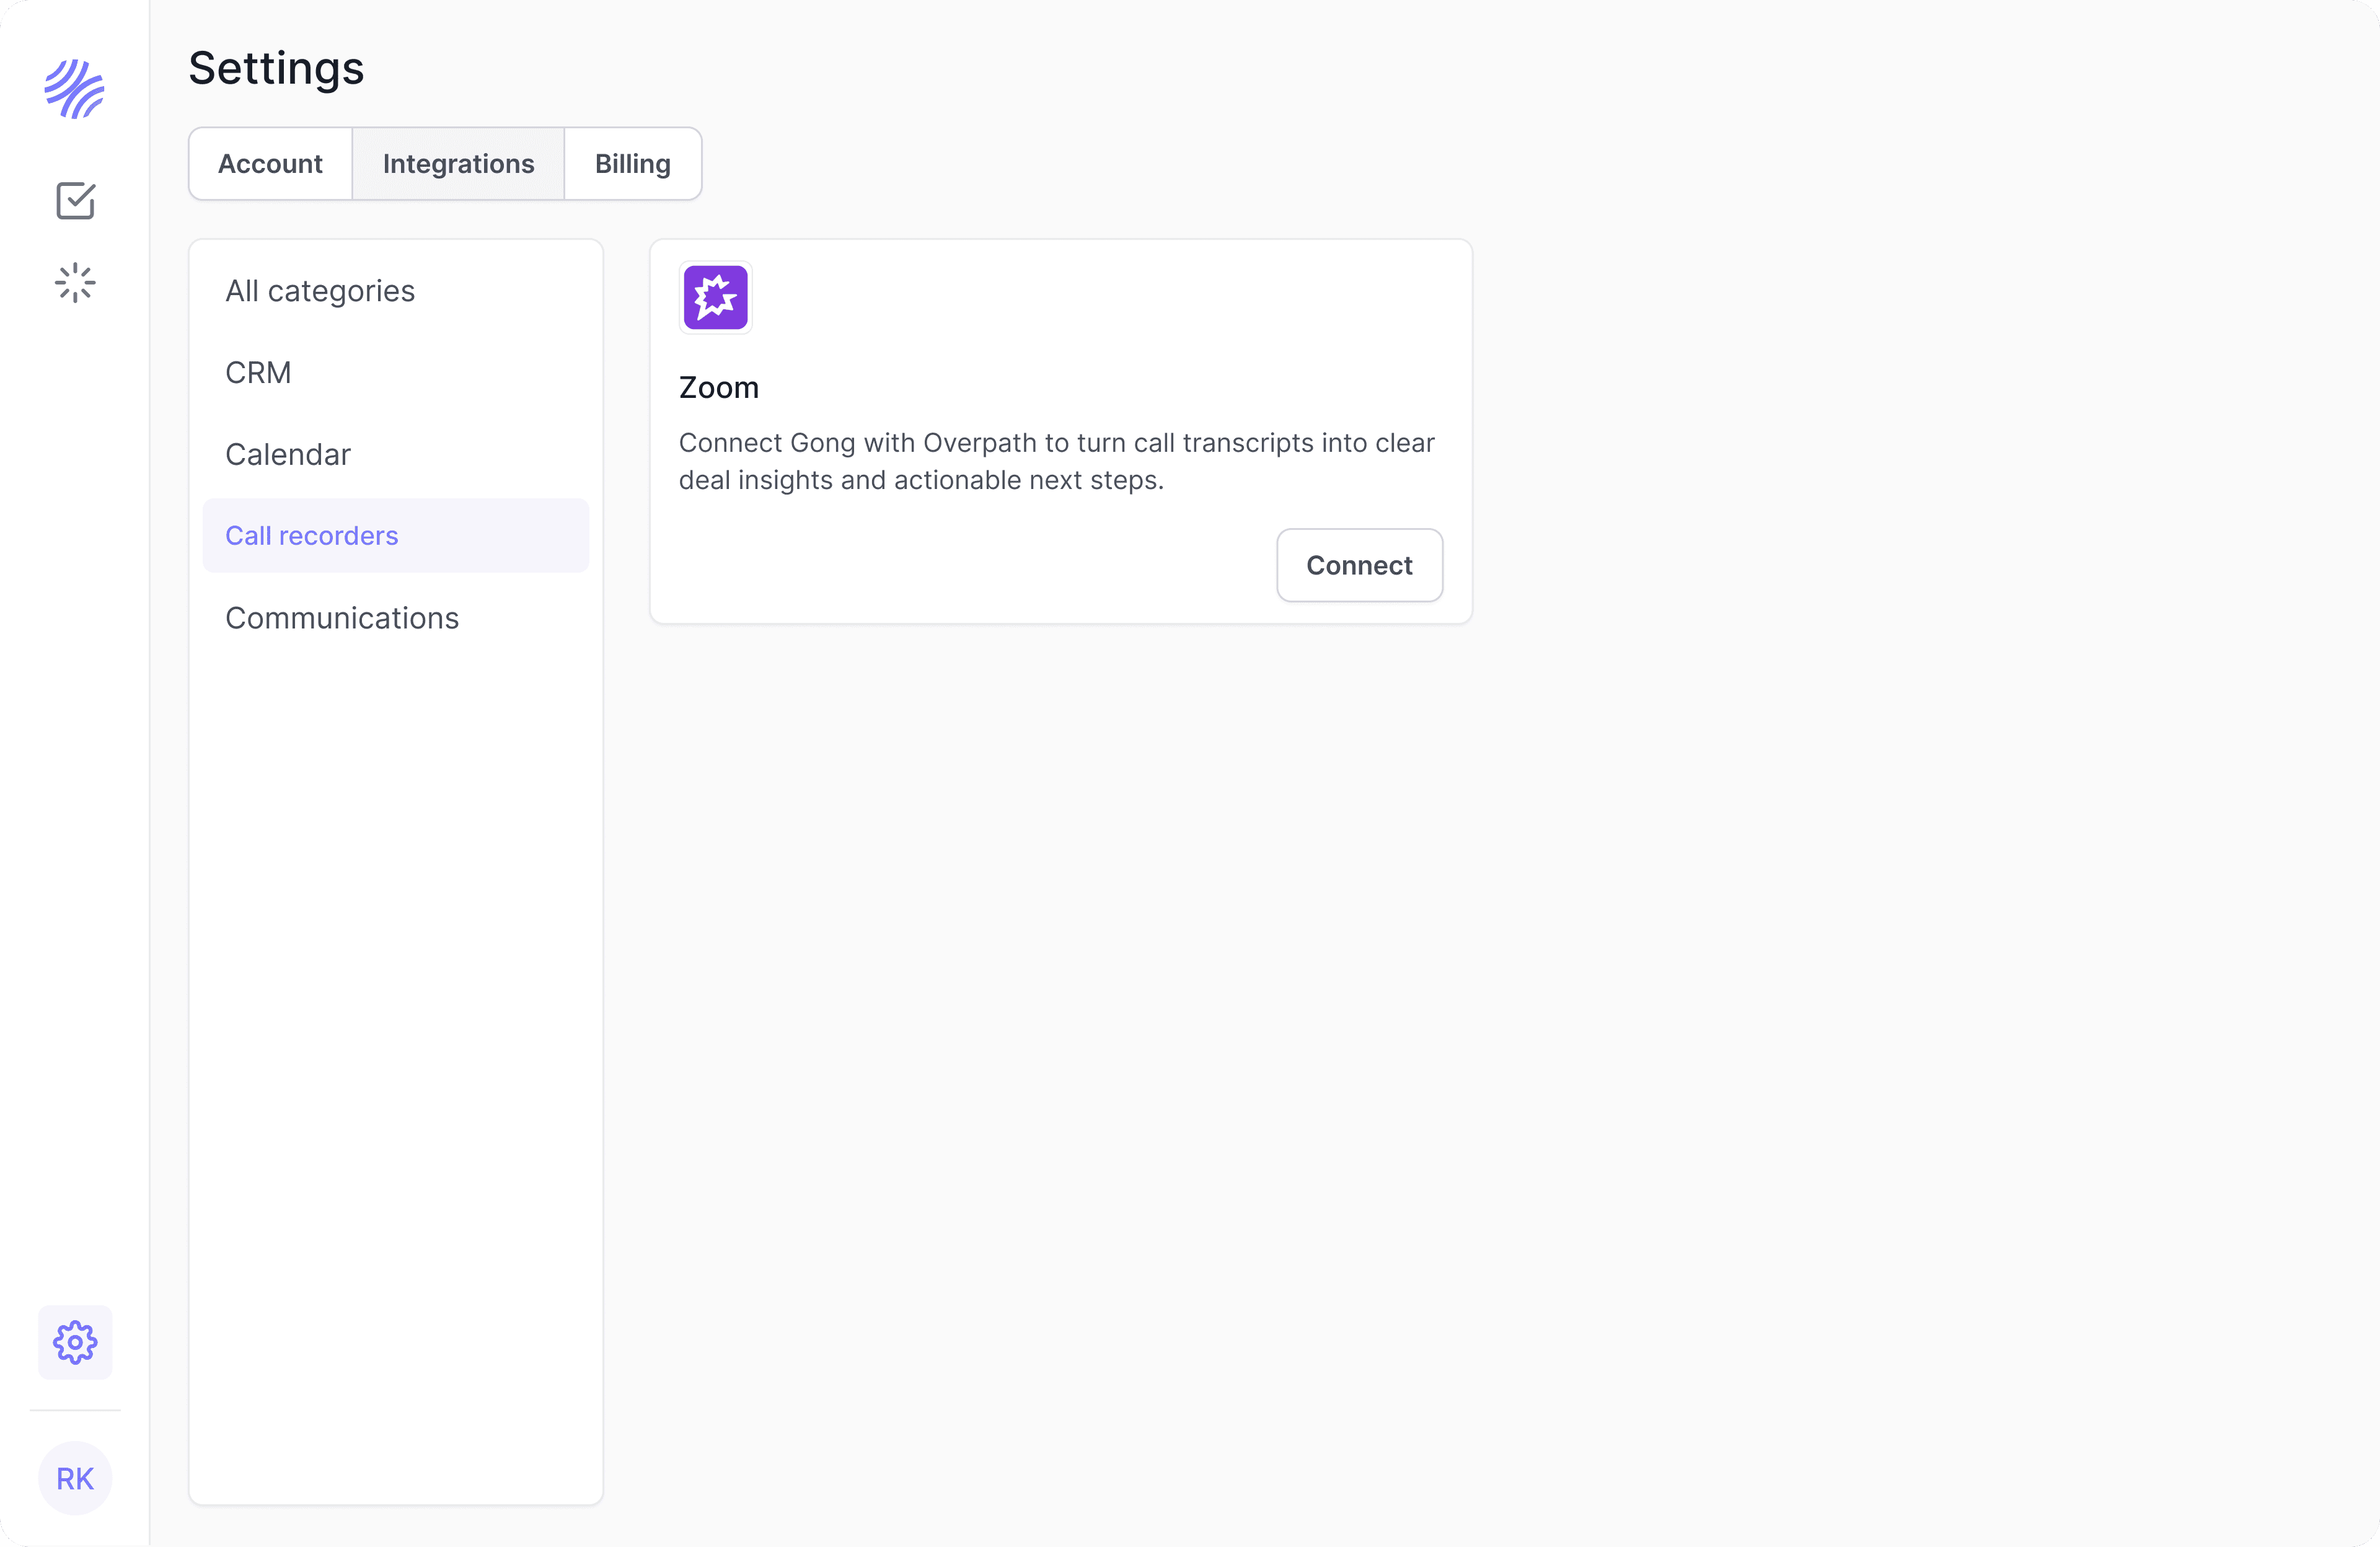Select the Integrations tab
The width and height of the screenshot is (2380, 1547).
click(x=458, y=164)
